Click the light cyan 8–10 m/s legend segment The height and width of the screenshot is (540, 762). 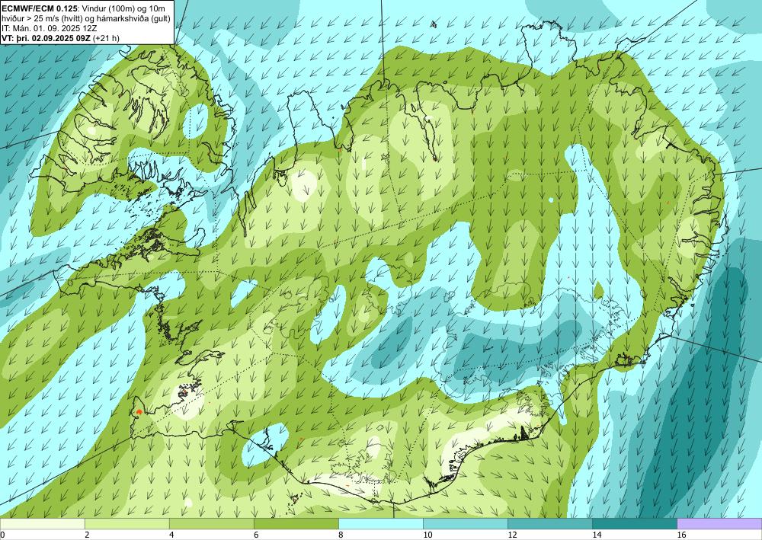381,523
